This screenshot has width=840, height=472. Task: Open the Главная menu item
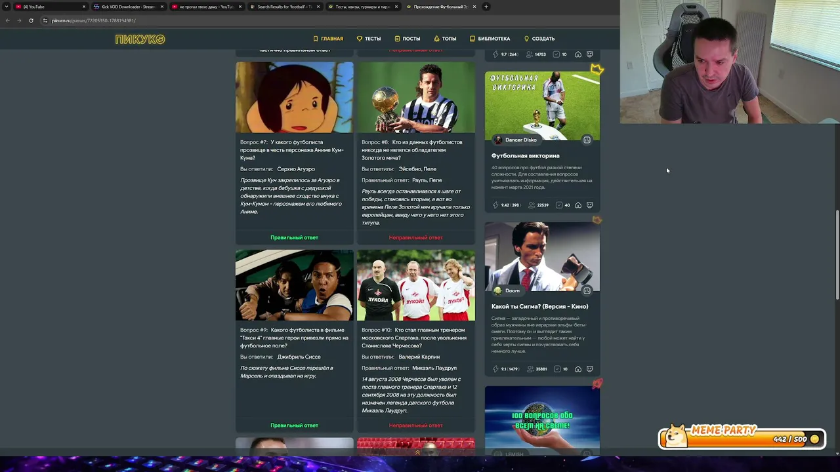coord(327,39)
